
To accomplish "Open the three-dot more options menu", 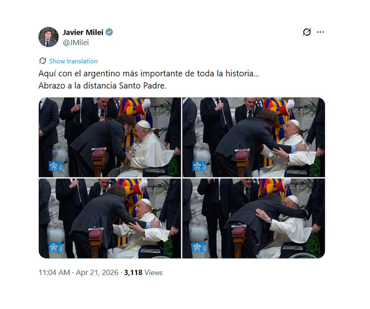I will click(320, 32).
